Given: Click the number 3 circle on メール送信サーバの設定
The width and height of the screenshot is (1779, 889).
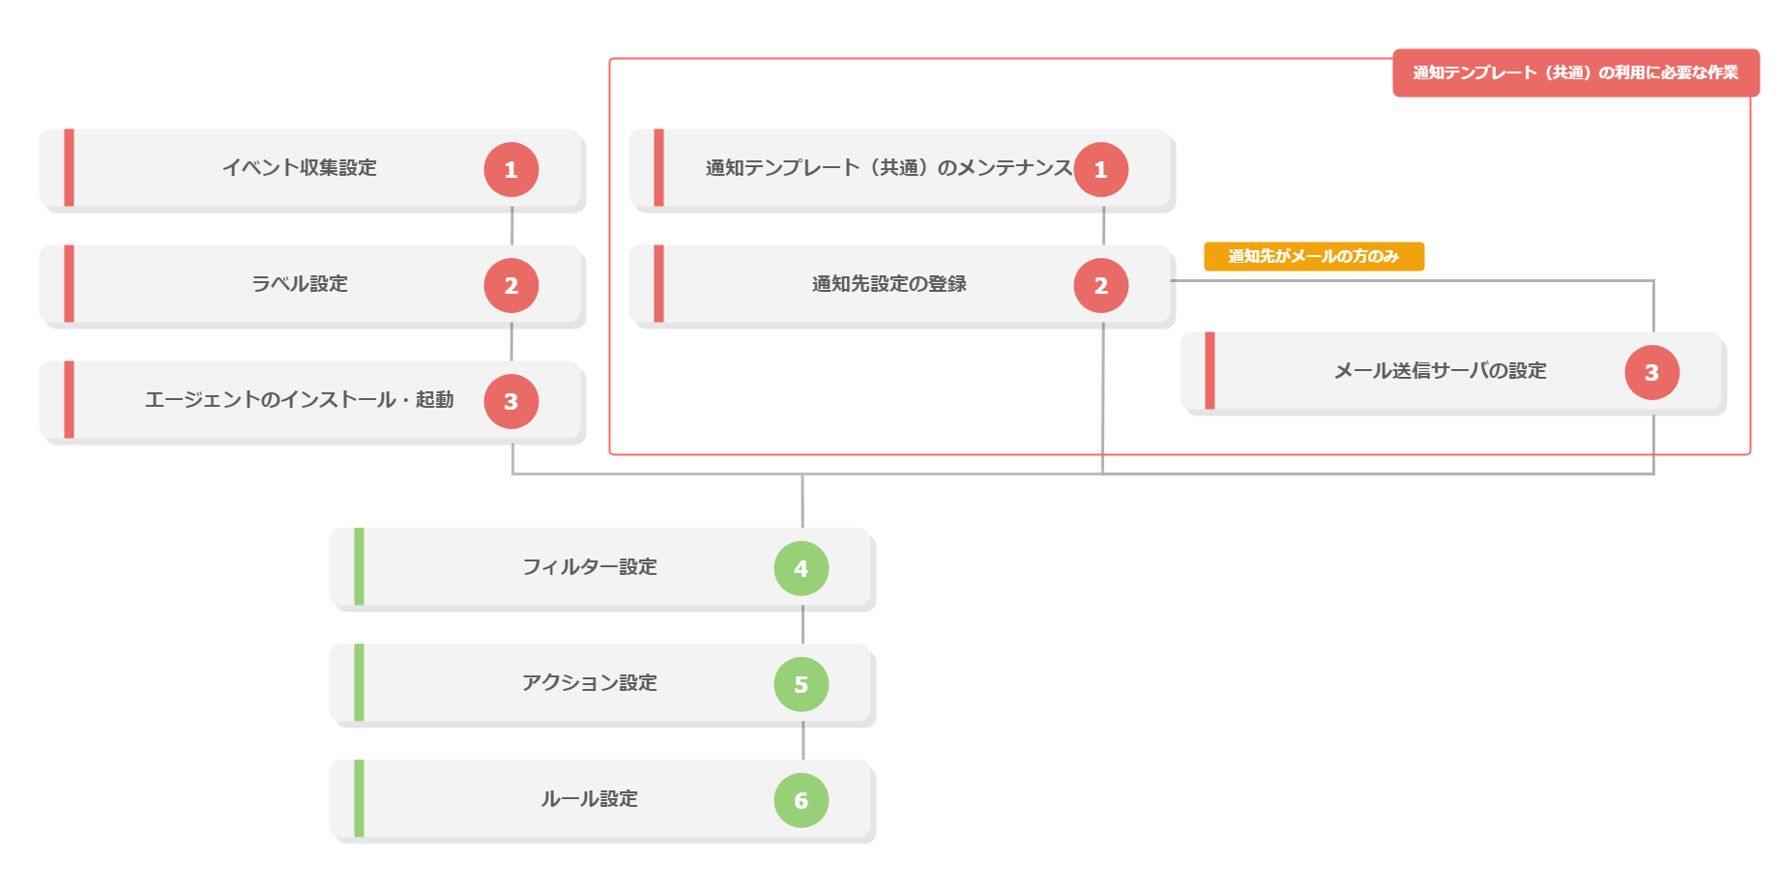Looking at the screenshot, I should coord(1652,372).
